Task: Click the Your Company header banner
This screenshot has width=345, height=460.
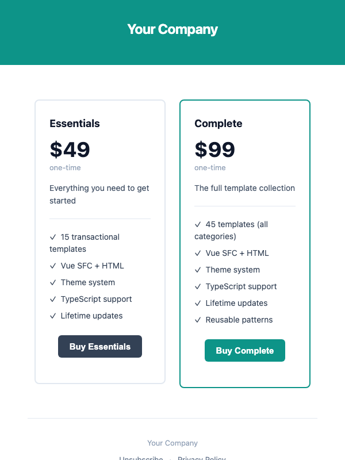Action: point(172,29)
